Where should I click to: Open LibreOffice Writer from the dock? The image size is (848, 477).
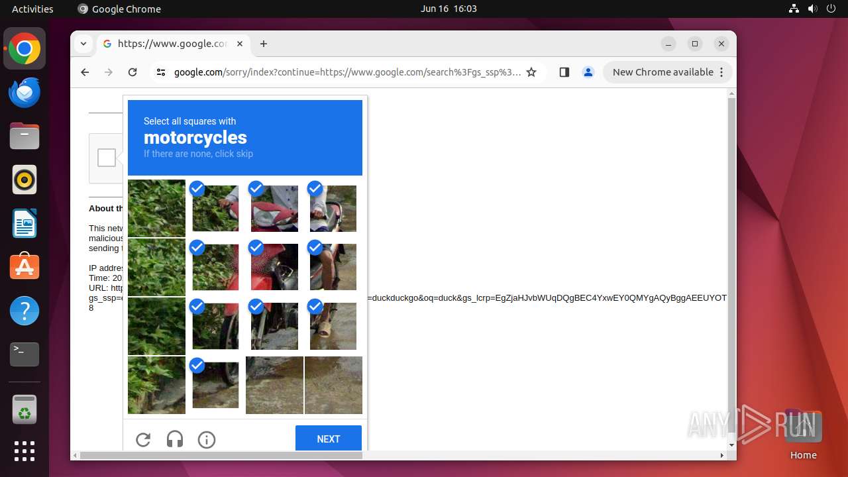click(x=25, y=223)
